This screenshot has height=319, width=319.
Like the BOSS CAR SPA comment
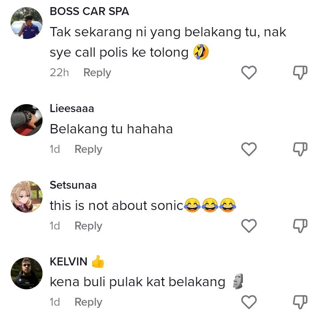click(249, 72)
